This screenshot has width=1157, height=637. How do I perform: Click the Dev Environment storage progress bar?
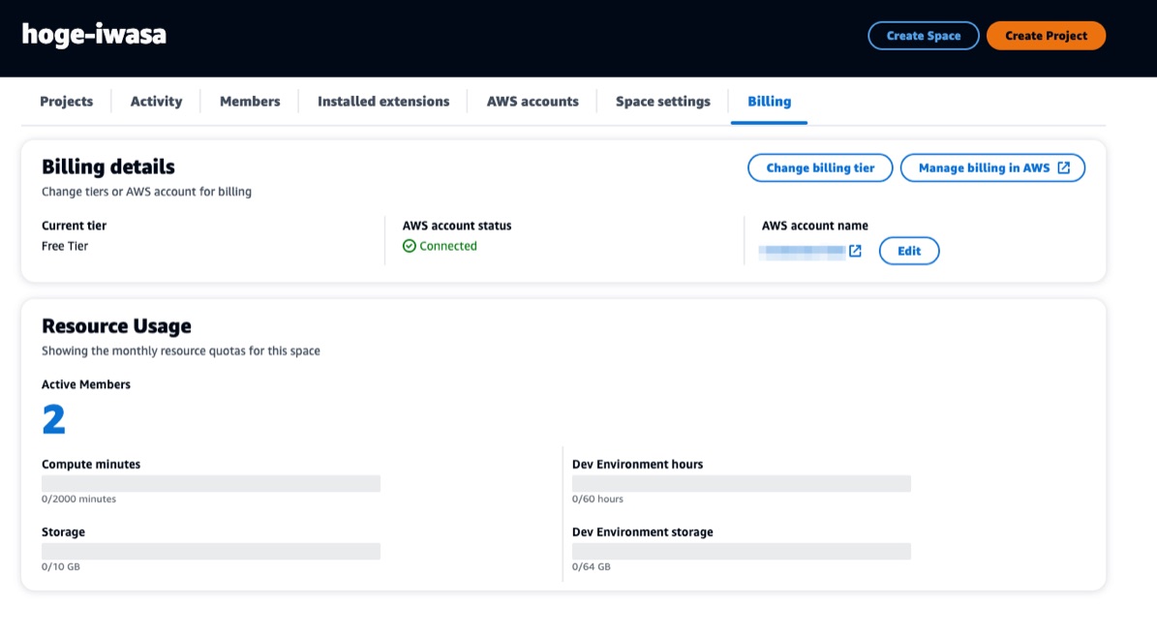[x=741, y=550]
